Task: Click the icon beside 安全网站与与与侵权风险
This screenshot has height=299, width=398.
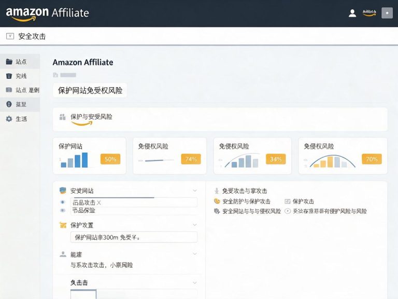Action: coord(217,211)
